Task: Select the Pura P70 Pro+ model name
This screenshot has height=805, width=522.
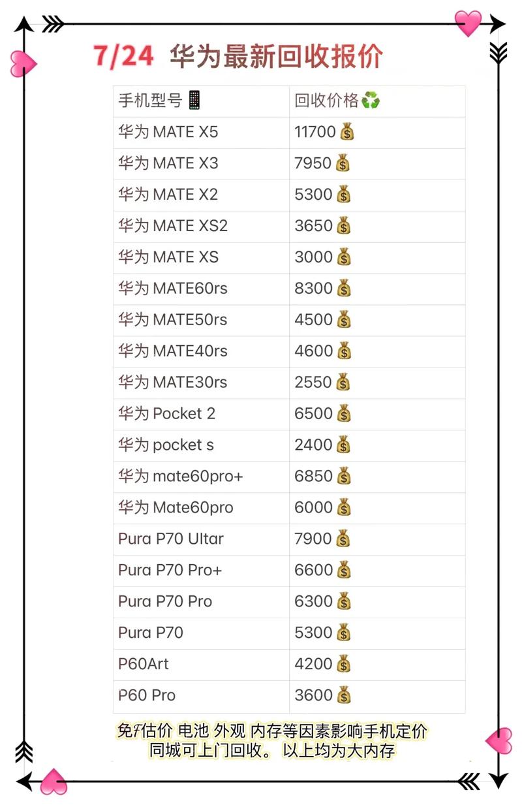Action: 170,570
